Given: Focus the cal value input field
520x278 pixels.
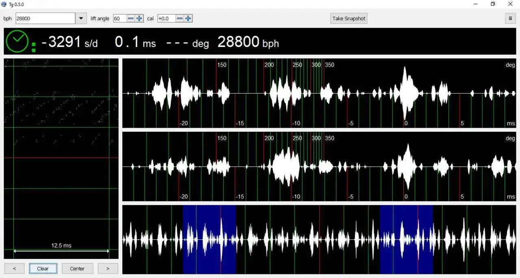Looking at the screenshot, I should tap(166, 18).
